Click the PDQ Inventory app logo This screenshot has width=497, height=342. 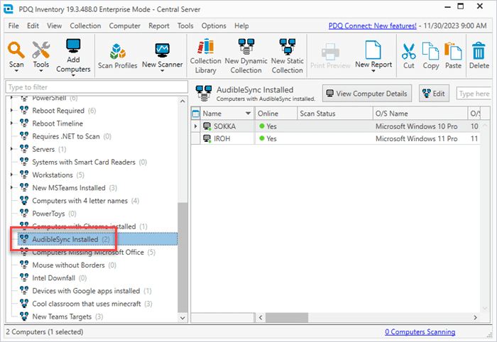coord(9,9)
